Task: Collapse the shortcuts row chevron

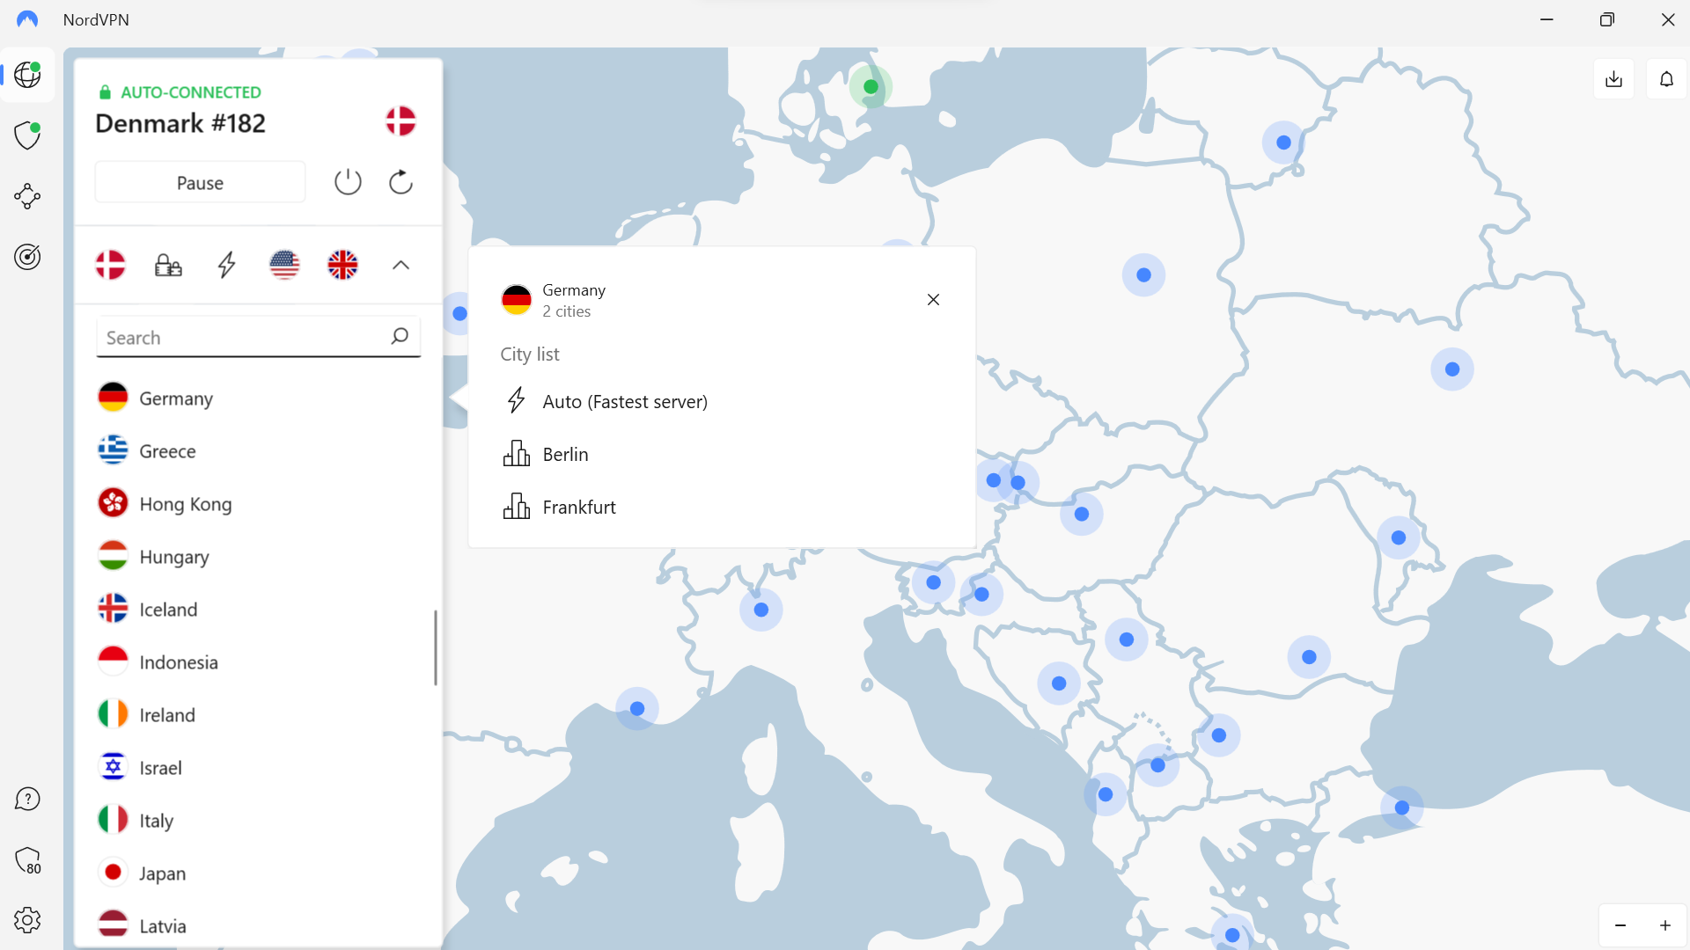Action: [x=400, y=265]
